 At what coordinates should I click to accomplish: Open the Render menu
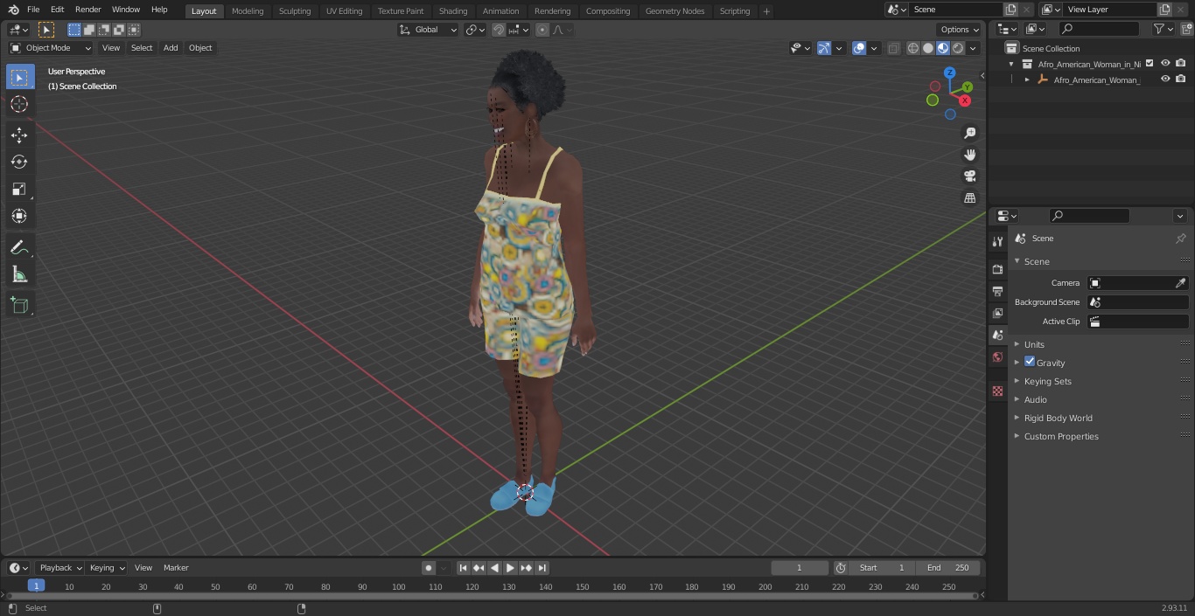[x=87, y=10]
